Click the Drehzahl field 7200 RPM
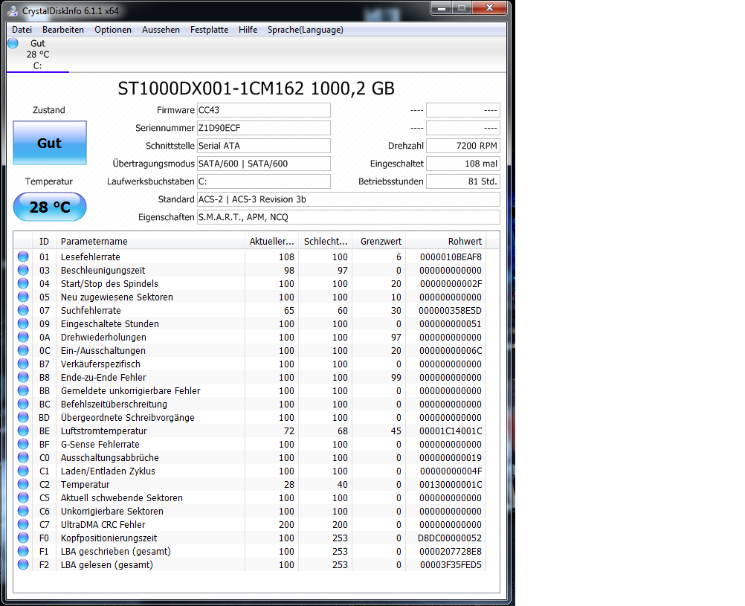 click(463, 146)
